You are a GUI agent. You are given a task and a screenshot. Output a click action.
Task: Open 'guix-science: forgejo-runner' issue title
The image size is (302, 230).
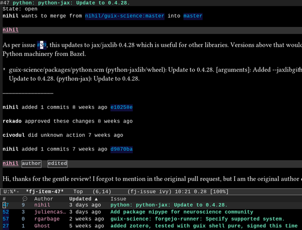point(198,219)
